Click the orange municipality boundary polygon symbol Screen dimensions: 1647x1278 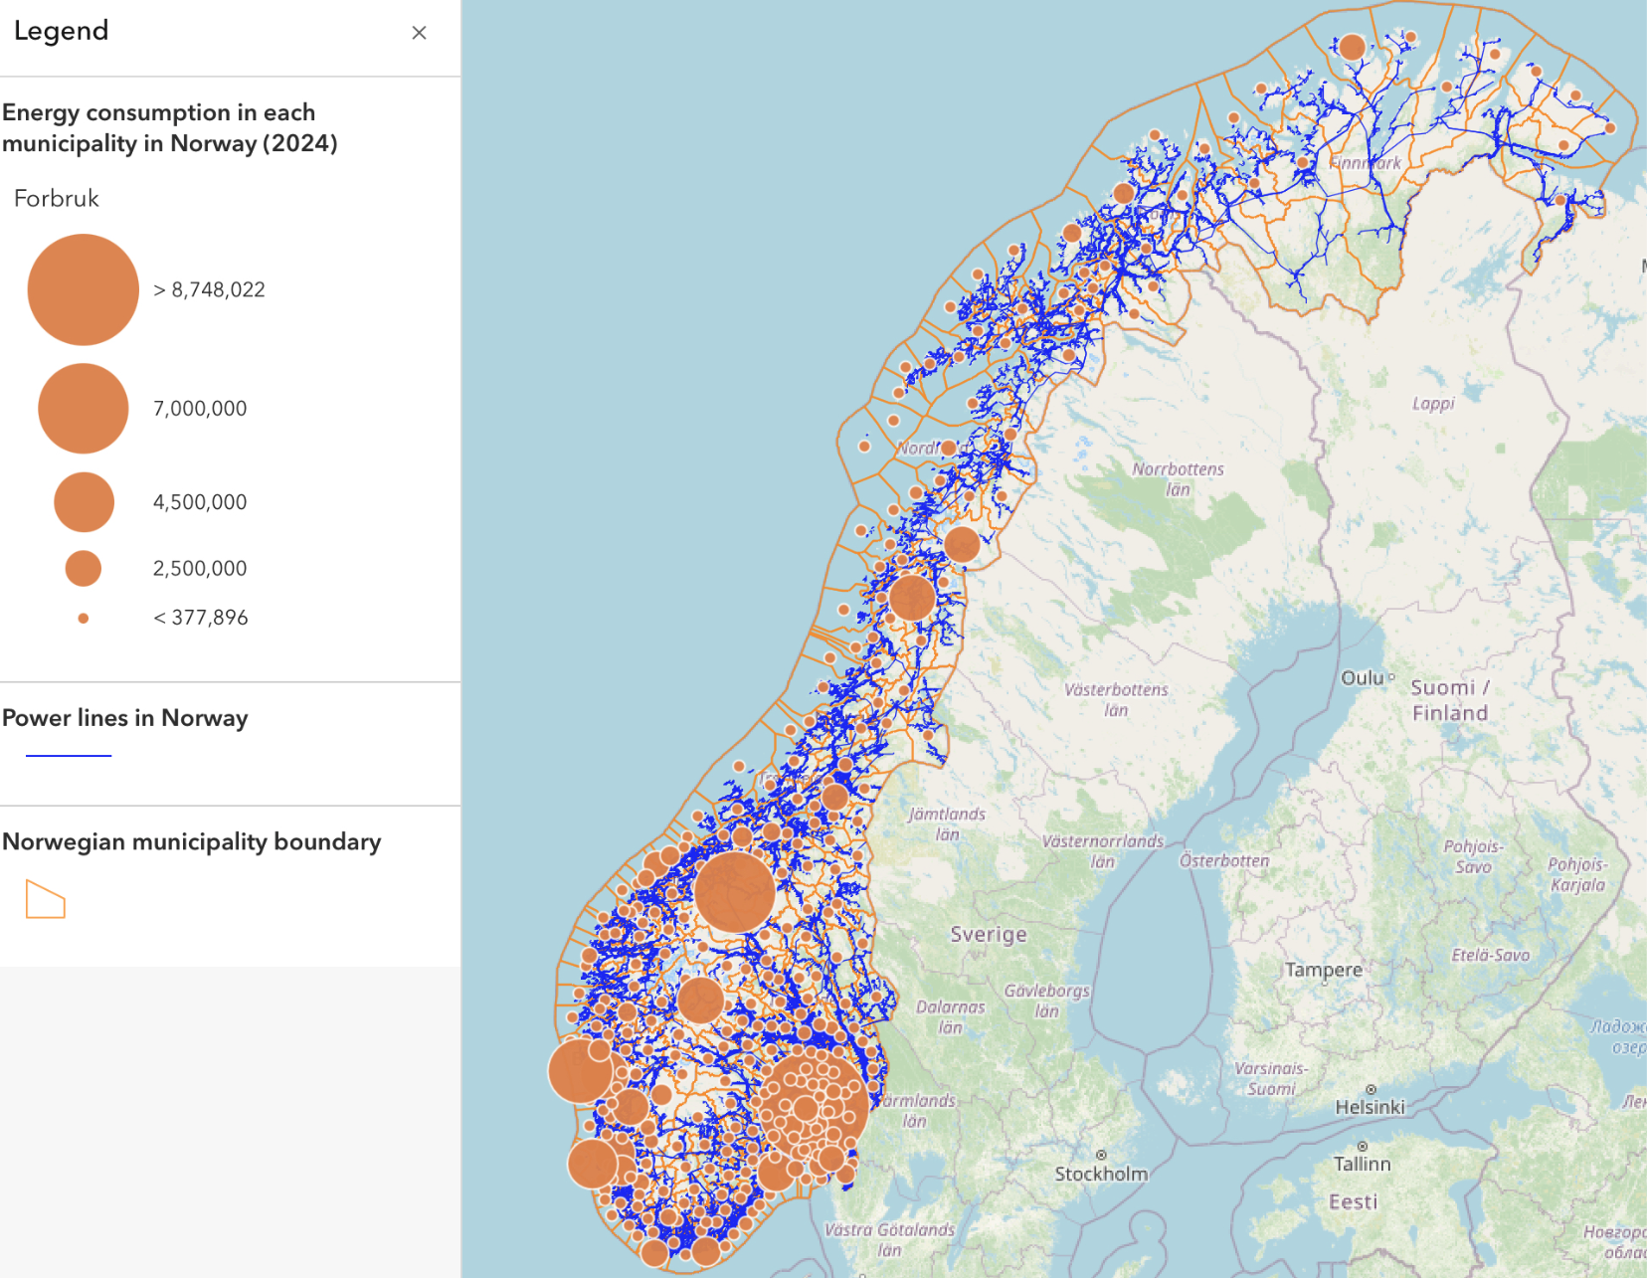(x=46, y=899)
